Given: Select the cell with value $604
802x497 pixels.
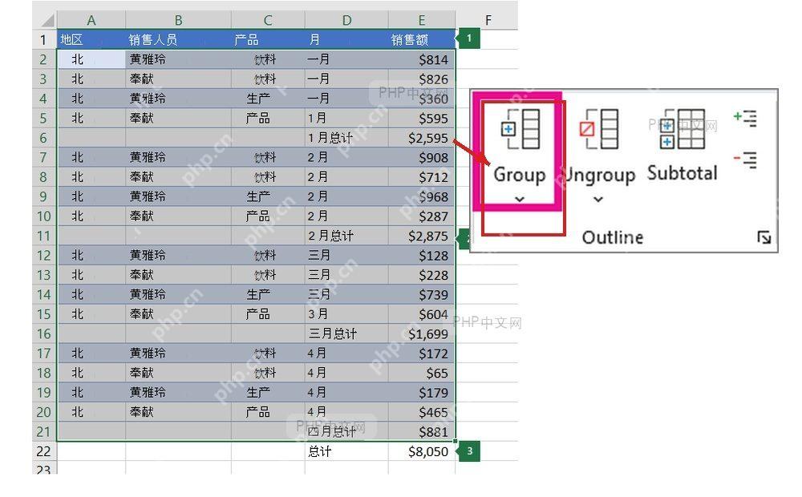Looking at the screenshot, I should (422, 314).
